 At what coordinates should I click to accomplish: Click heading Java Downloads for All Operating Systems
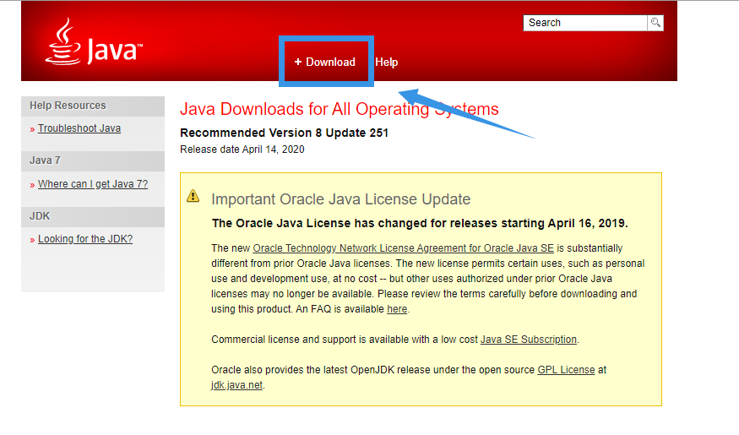pyautogui.click(x=340, y=109)
